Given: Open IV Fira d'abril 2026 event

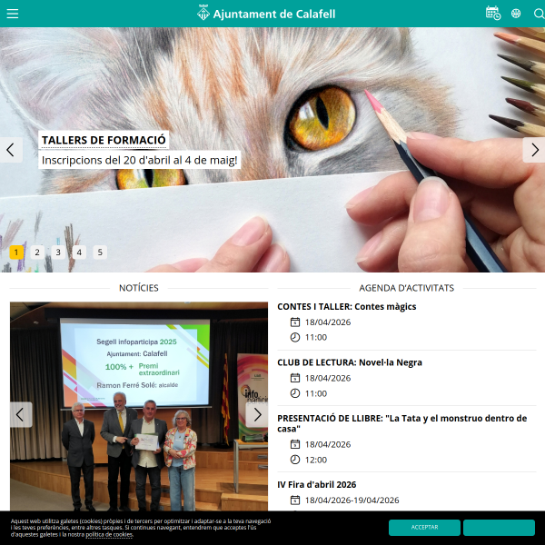Looking at the screenshot, I should (x=316, y=484).
